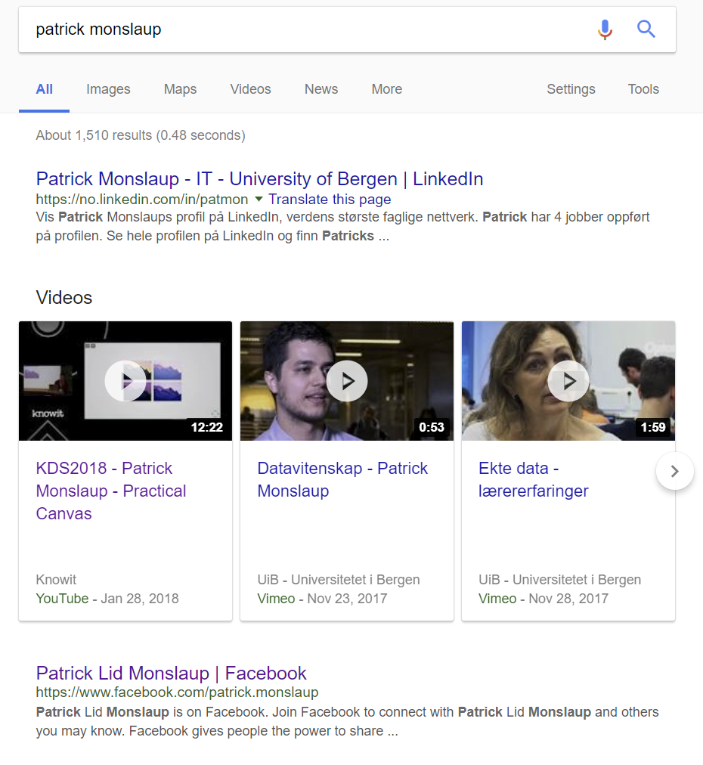703x765 pixels.
Task: Open Datavitenskap - Patrick Monslaup title link
Action: 342,479
